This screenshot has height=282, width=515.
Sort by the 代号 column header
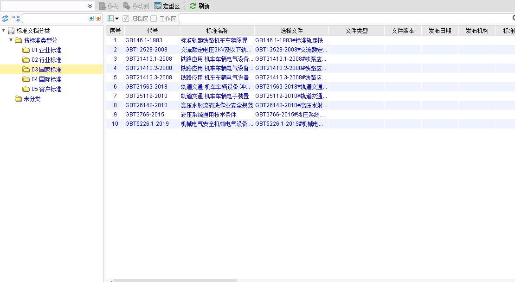tap(152, 31)
